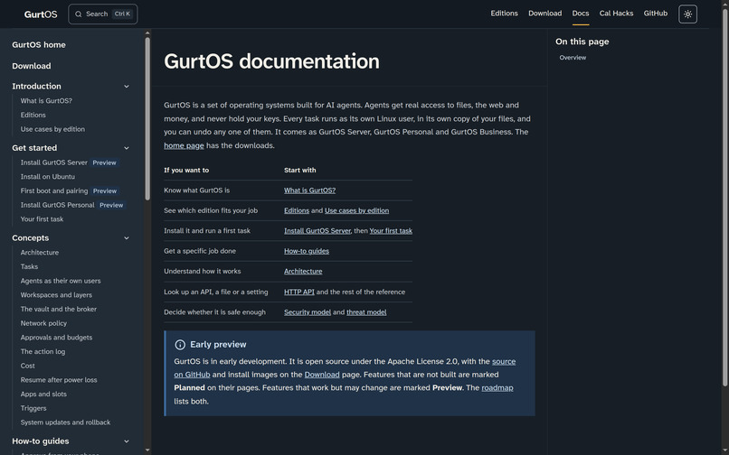This screenshot has width=729, height=455.
Task: Open First boot and pairing page
Action: (x=54, y=190)
